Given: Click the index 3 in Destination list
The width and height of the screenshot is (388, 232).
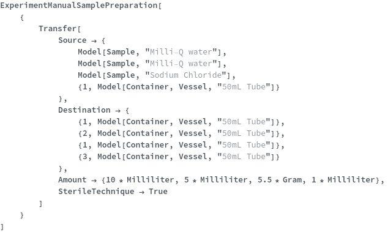Looking at the screenshot, I should tap(84, 157).
